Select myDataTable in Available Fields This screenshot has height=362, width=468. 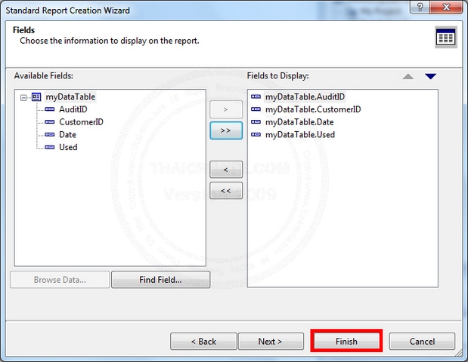(70, 97)
